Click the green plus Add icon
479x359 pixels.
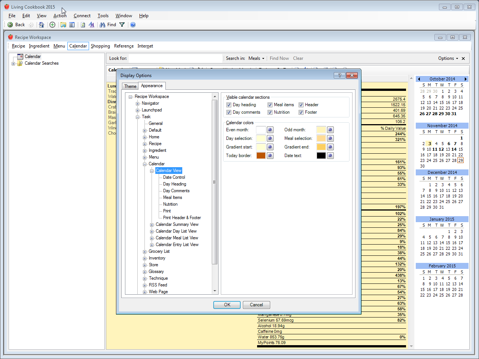click(52, 25)
